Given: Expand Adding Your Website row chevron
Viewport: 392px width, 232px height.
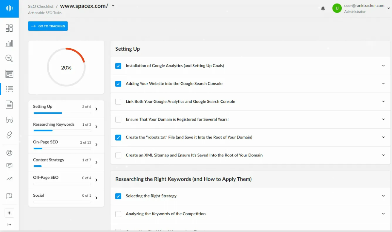Looking at the screenshot, I should pos(384,84).
